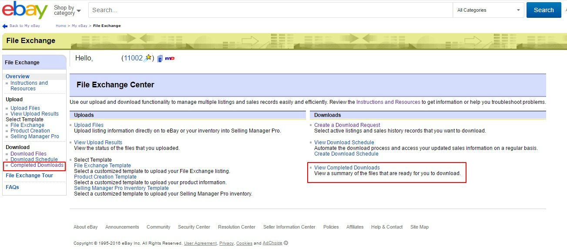Open Security Center in the footer
Screen dimensions: 567x249
pyautogui.click(x=194, y=227)
